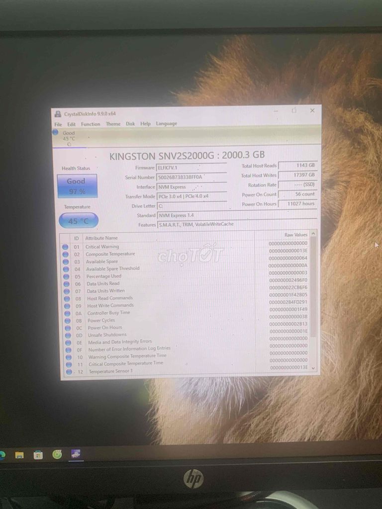
Task: Click the Total Host Writes value 17397 GB
Action: point(297,175)
